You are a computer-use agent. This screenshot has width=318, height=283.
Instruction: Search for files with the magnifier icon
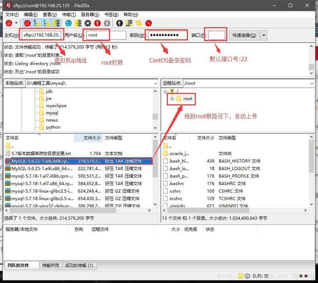148,23
